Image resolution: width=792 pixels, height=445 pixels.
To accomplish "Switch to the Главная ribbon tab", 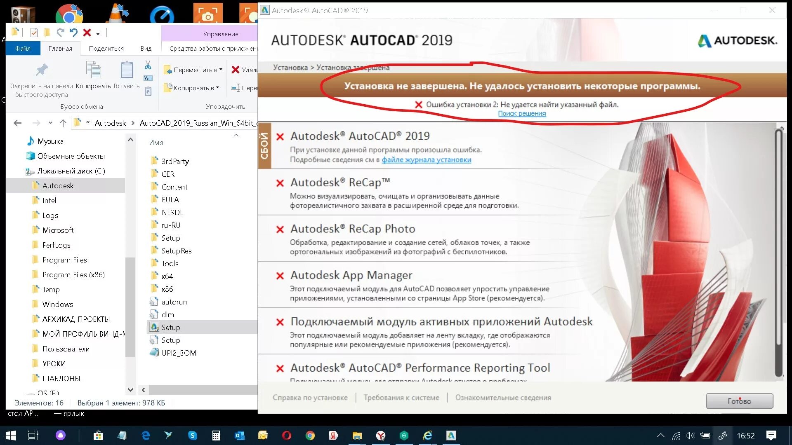I will [60, 48].
